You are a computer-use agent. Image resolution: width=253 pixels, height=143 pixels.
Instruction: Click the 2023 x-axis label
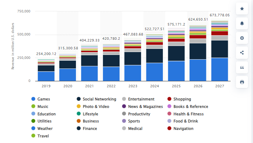[133, 86]
